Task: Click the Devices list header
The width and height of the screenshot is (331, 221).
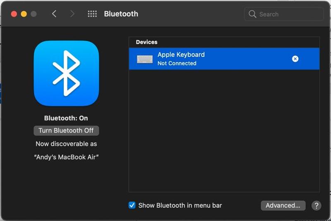Action: click(x=147, y=42)
